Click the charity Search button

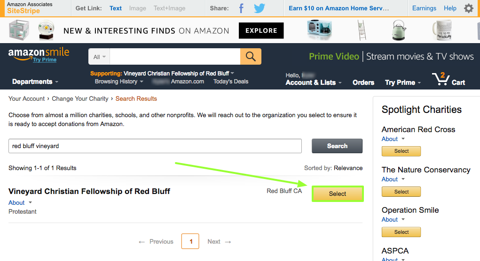pos(337,146)
